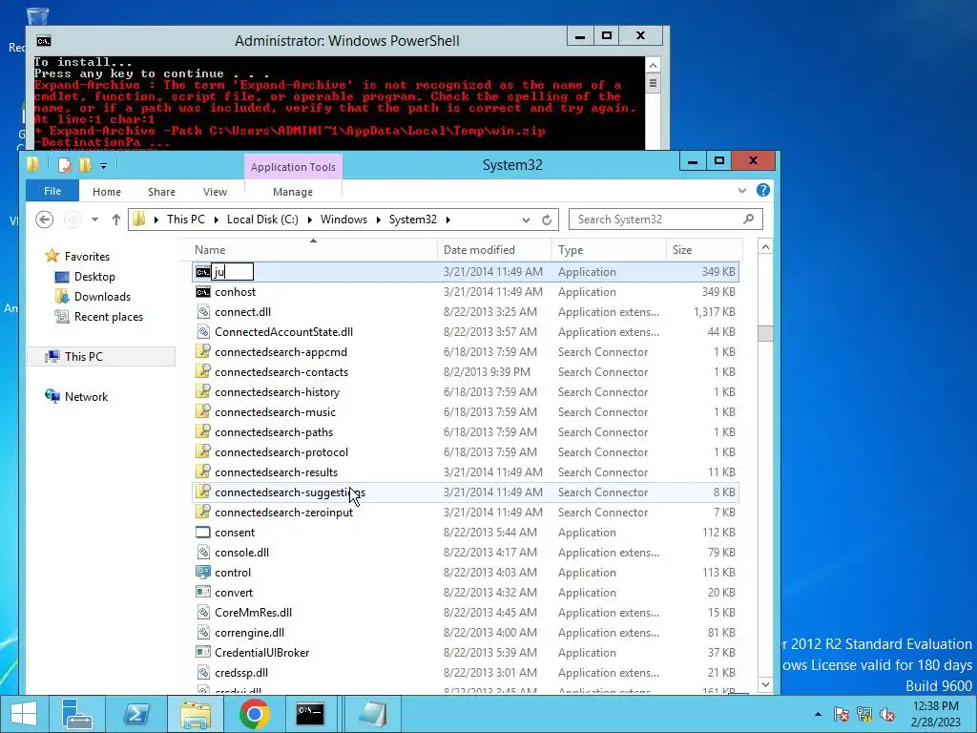Viewport: 977px width, 733px height.
Task: Click the New folder quick access icon
Action: 85,165
